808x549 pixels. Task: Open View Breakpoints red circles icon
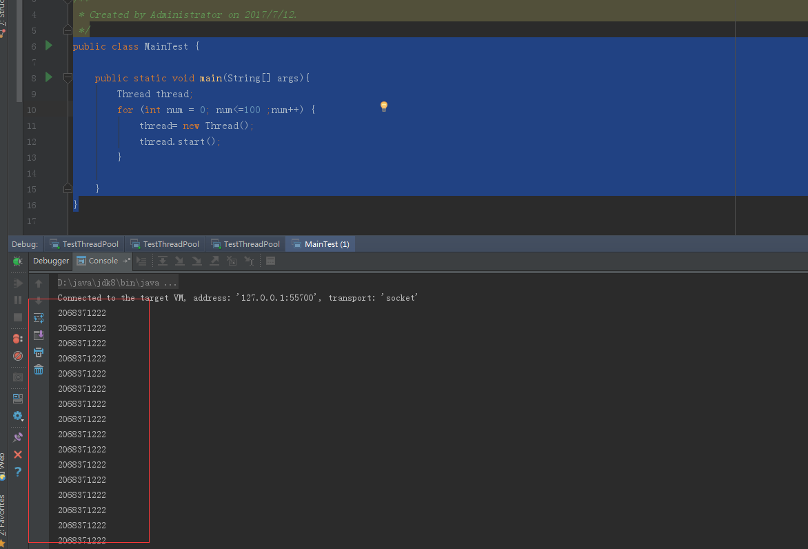pos(18,339)
